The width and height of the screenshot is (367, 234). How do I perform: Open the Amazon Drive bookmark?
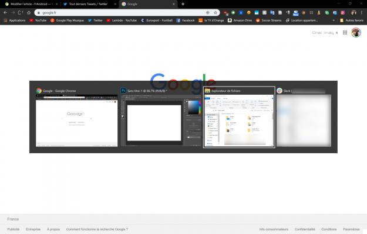[240, 20]
